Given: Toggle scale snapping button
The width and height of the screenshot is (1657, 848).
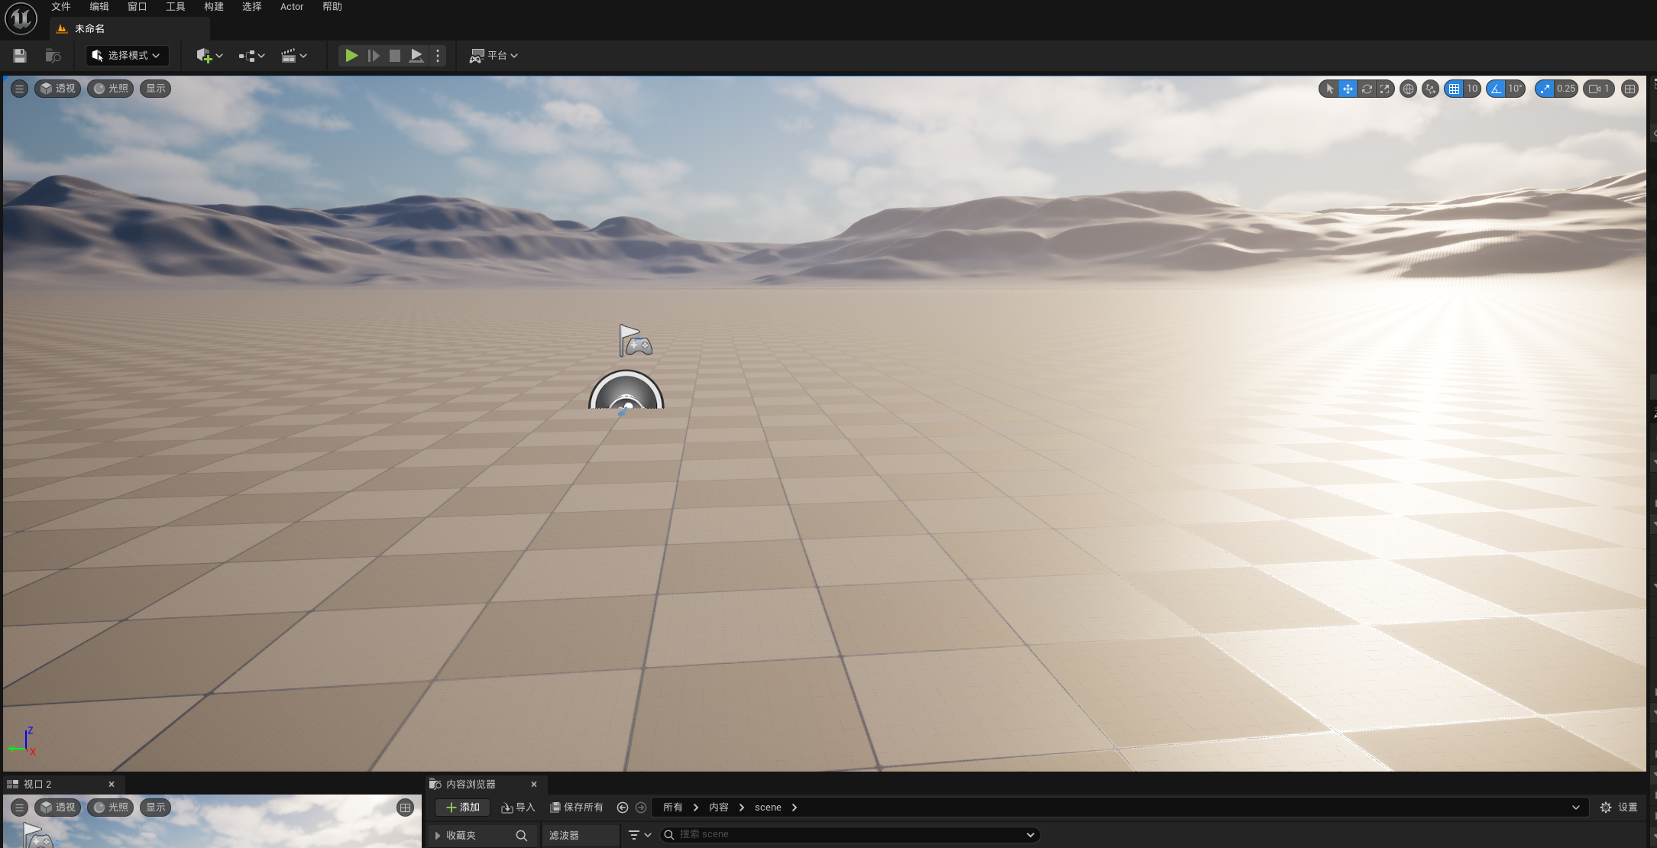Looking at the screenshot, I should [x=1545, y=89].
